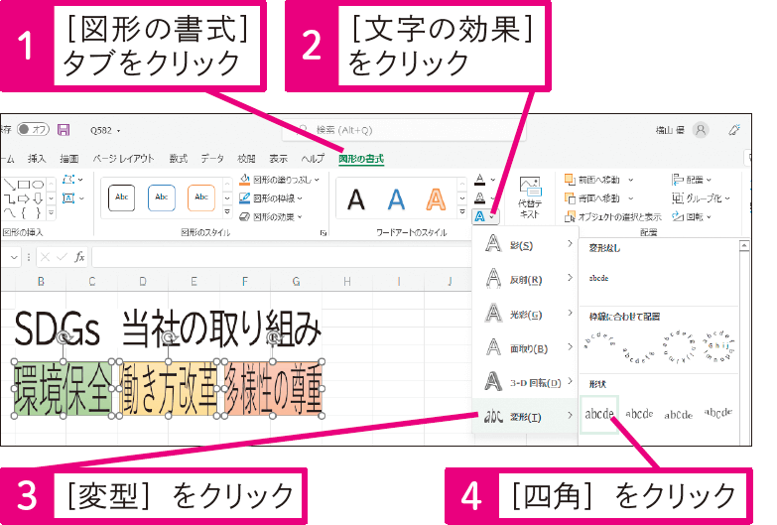Apply the black outline Abc shape style
This screenshot has height=525, width=777.
121,197
